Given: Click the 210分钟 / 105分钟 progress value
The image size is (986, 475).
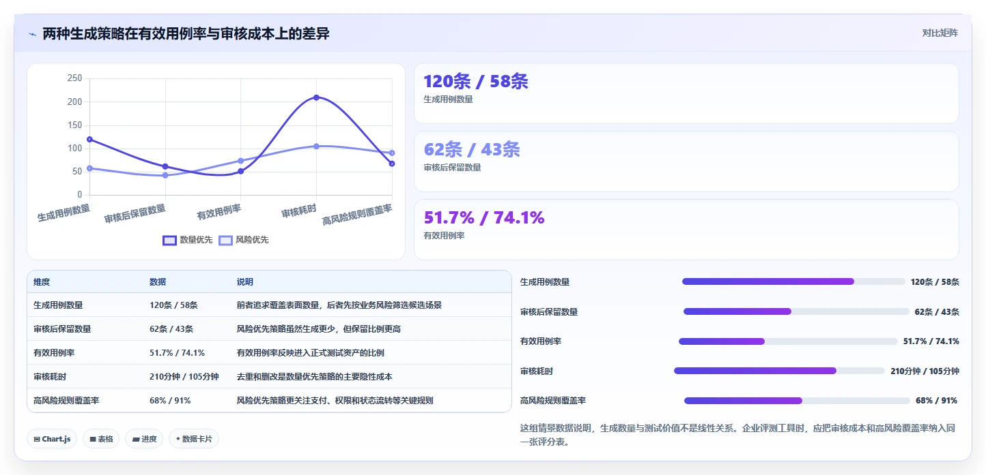Looking at the screenshot, I should (925, 371).
